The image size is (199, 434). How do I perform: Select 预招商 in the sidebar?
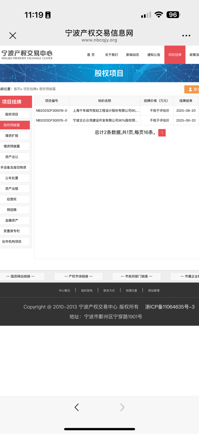[x=15, y=210]
